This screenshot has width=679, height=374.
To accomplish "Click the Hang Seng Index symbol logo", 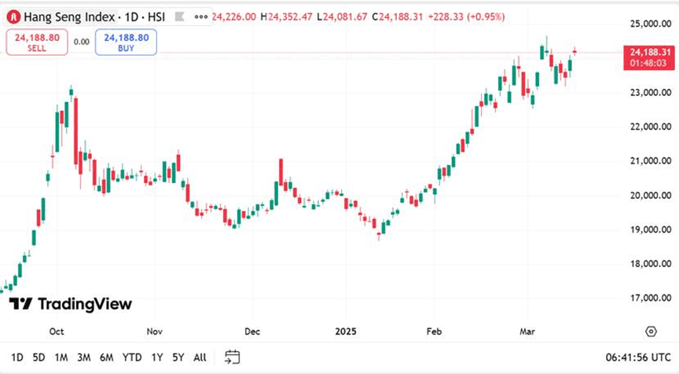I will 12,15.
